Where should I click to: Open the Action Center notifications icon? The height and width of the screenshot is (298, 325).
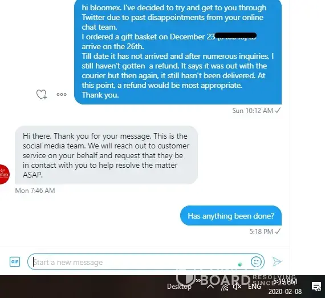coord(316,287)
